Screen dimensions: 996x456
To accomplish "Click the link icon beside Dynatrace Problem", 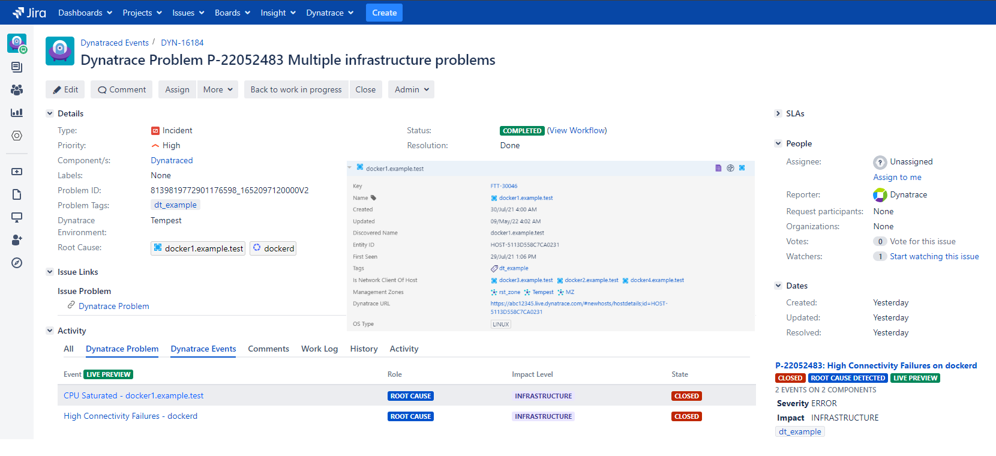I will point(71,305).
